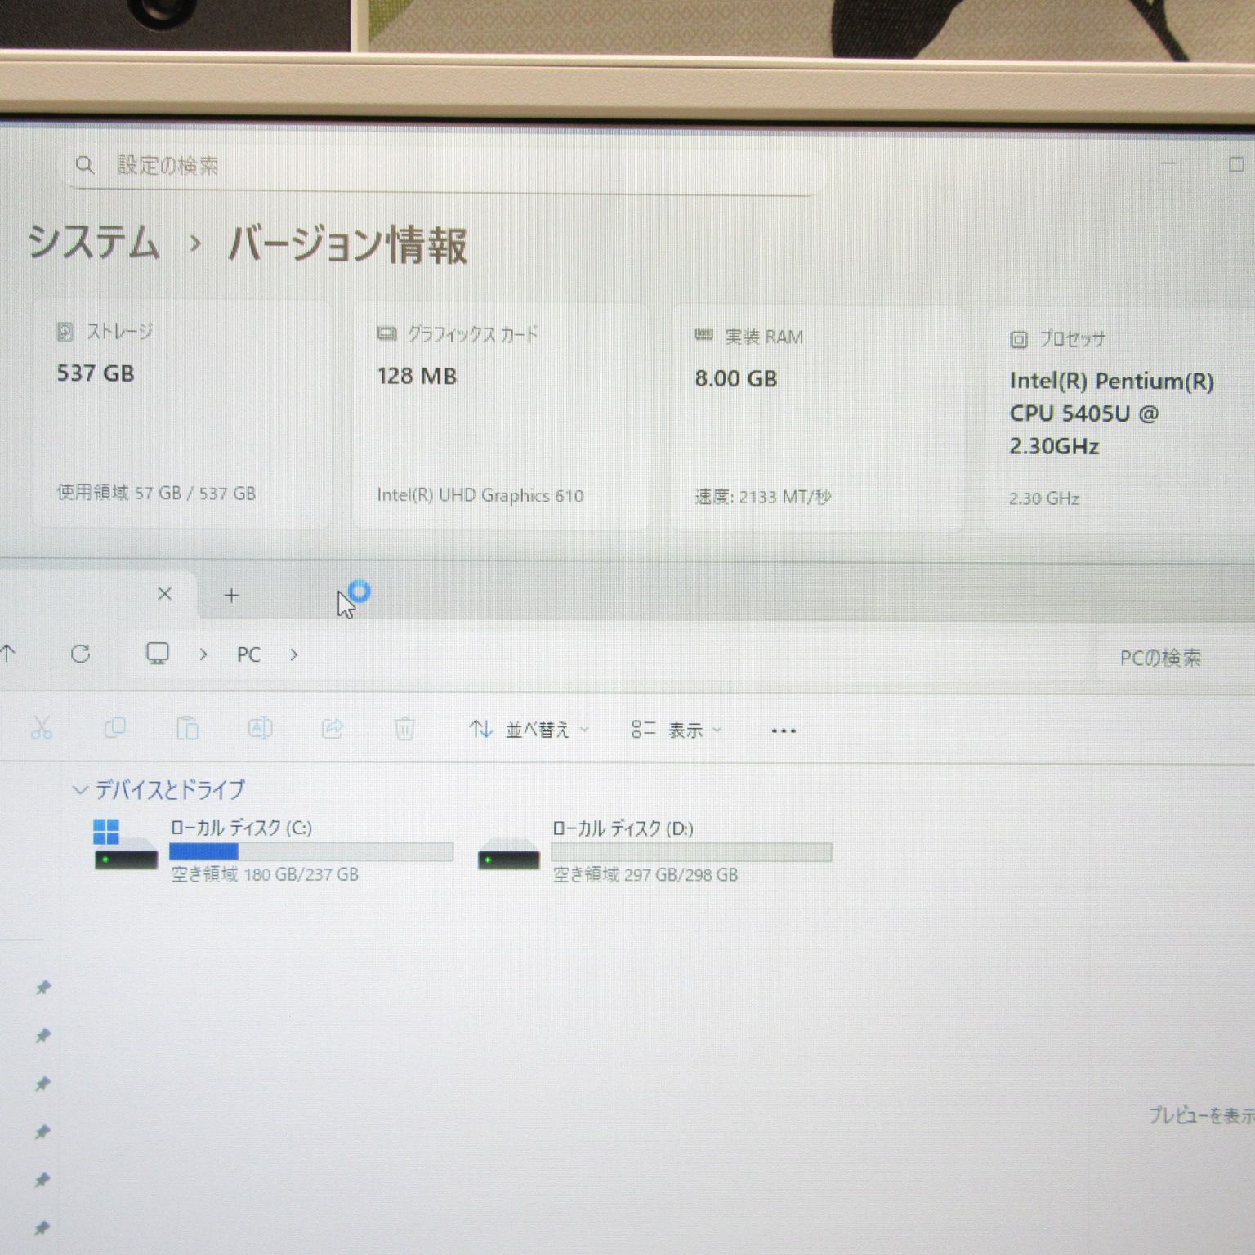Click the 設定の検索 search field
This screenshot has height=1255, width=1255.
tap(445, 166)
